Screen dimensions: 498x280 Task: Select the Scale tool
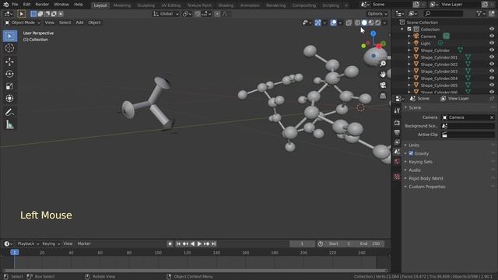[x=10, y=86]
